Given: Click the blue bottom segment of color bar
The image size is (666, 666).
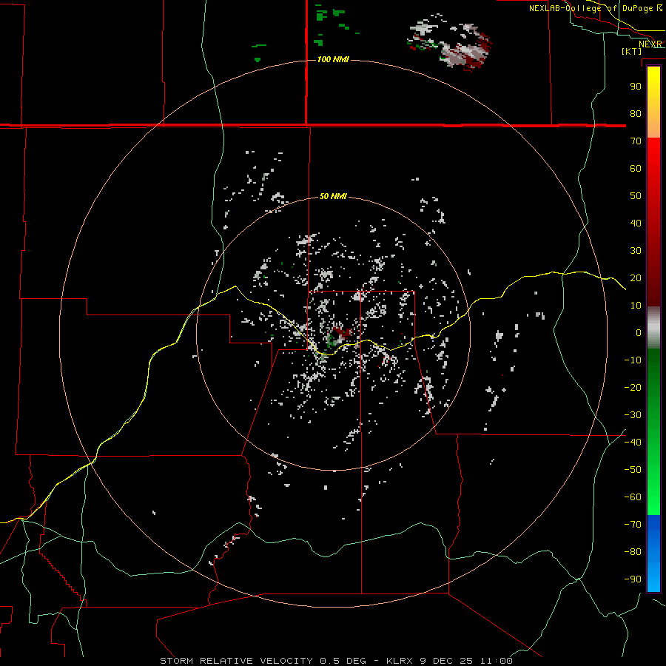Looking at the screenshot, I should click(653, 554).
